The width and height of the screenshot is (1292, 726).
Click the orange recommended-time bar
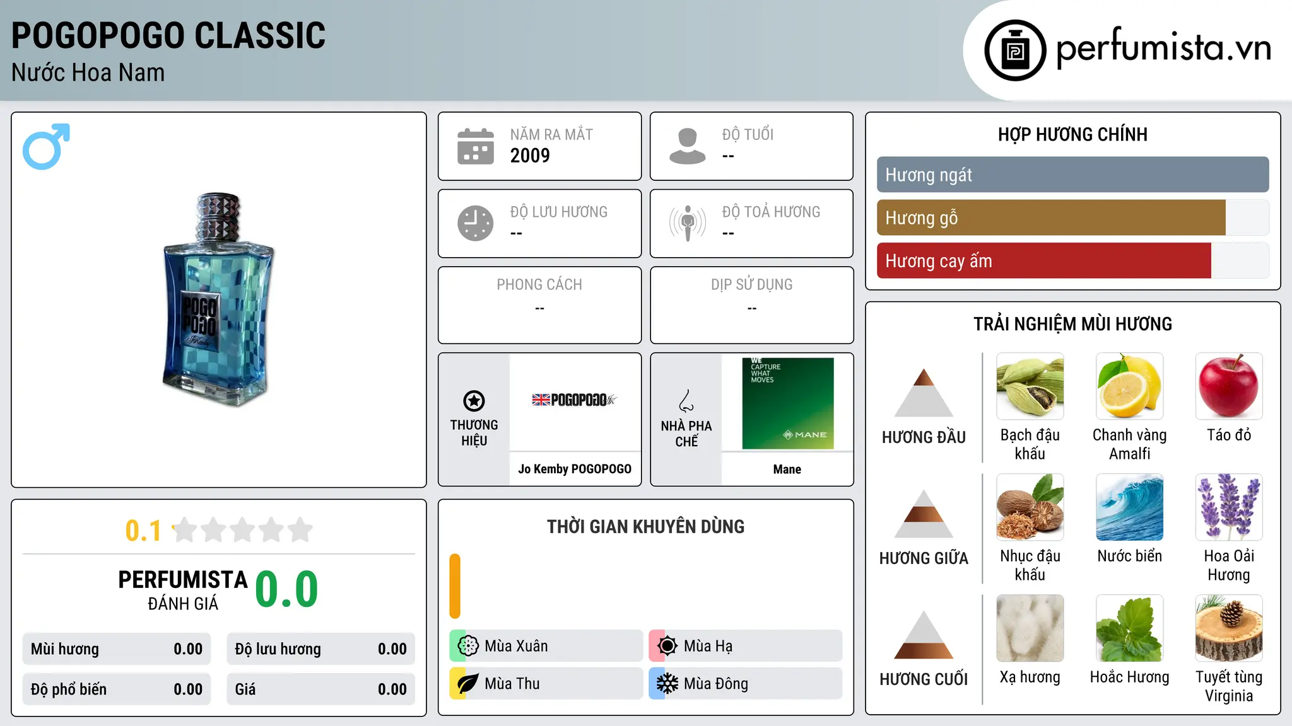(x=455, y=586)
